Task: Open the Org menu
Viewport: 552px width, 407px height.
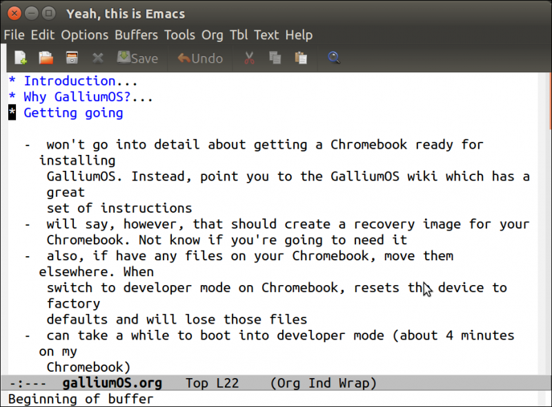Action: pos(213,35)
